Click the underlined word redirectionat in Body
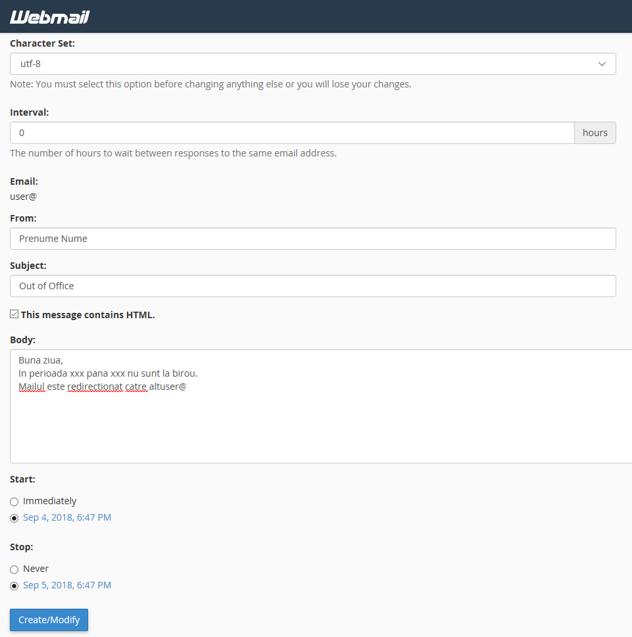The width and height of the screenshot is (632, 637). pos(95,387)
